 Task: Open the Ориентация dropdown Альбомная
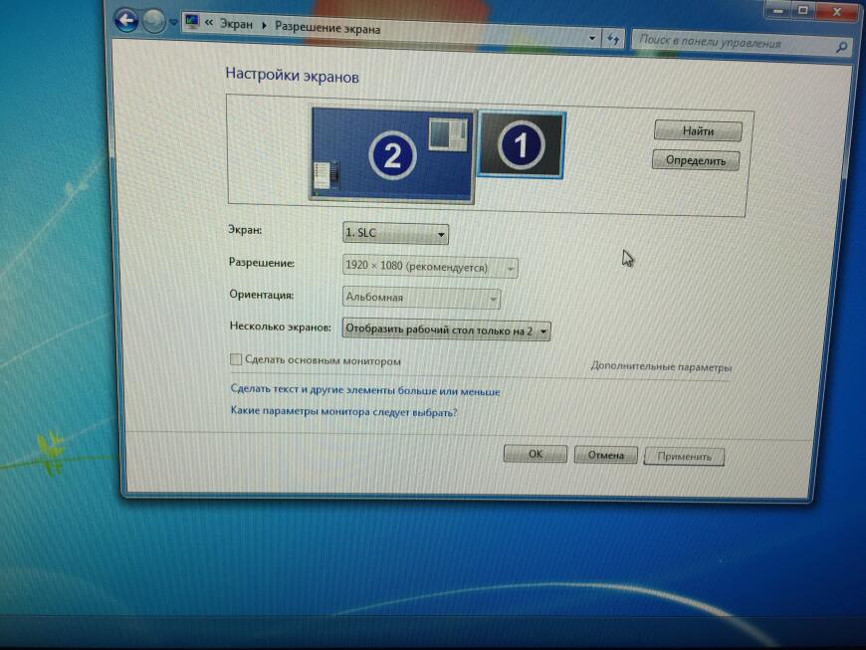[x=421, y=298]
